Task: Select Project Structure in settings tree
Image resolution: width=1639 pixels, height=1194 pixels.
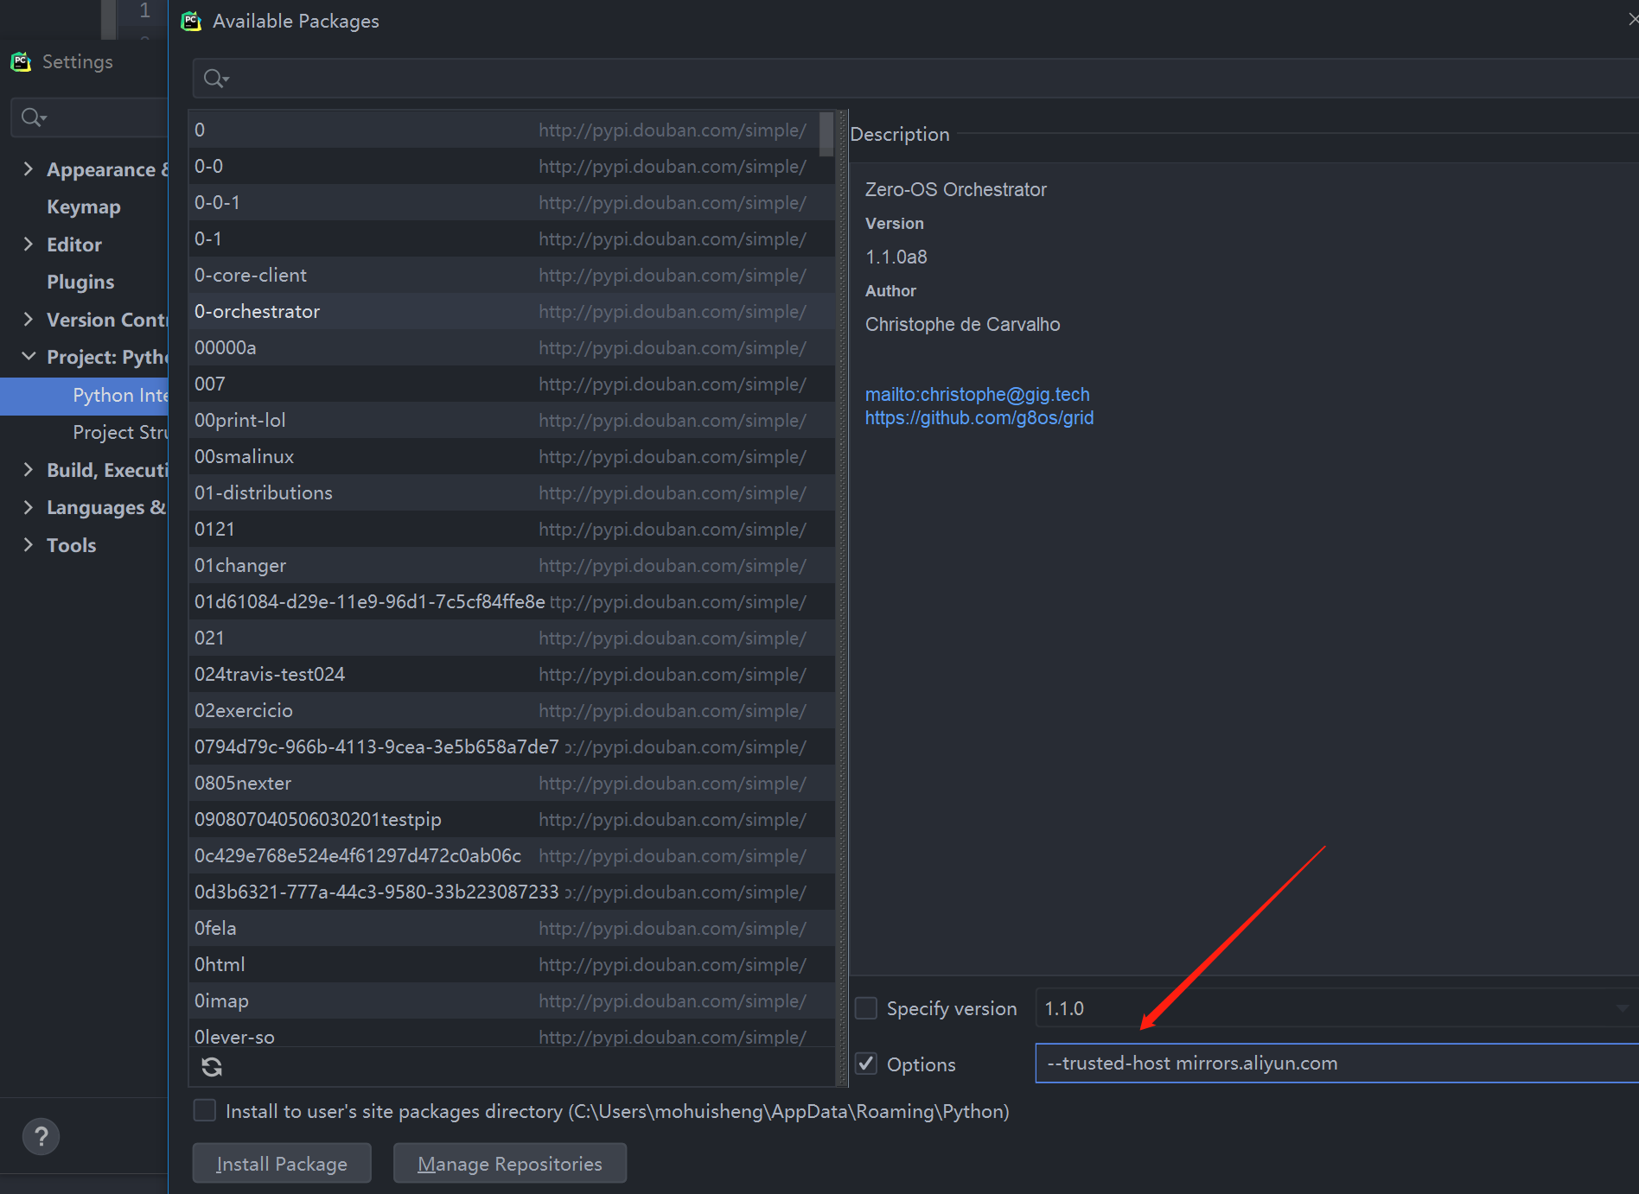Action: click(120, 432)
